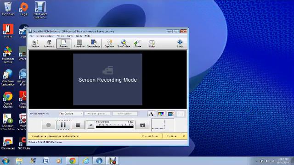Click the help video link in yellow bar

[150, 136]
